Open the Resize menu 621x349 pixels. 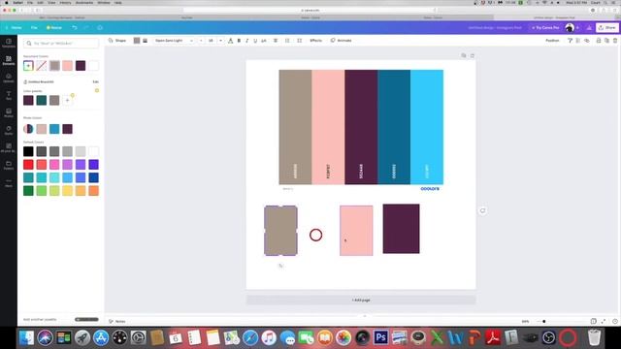pyautogui.click(x=54, y=28)
